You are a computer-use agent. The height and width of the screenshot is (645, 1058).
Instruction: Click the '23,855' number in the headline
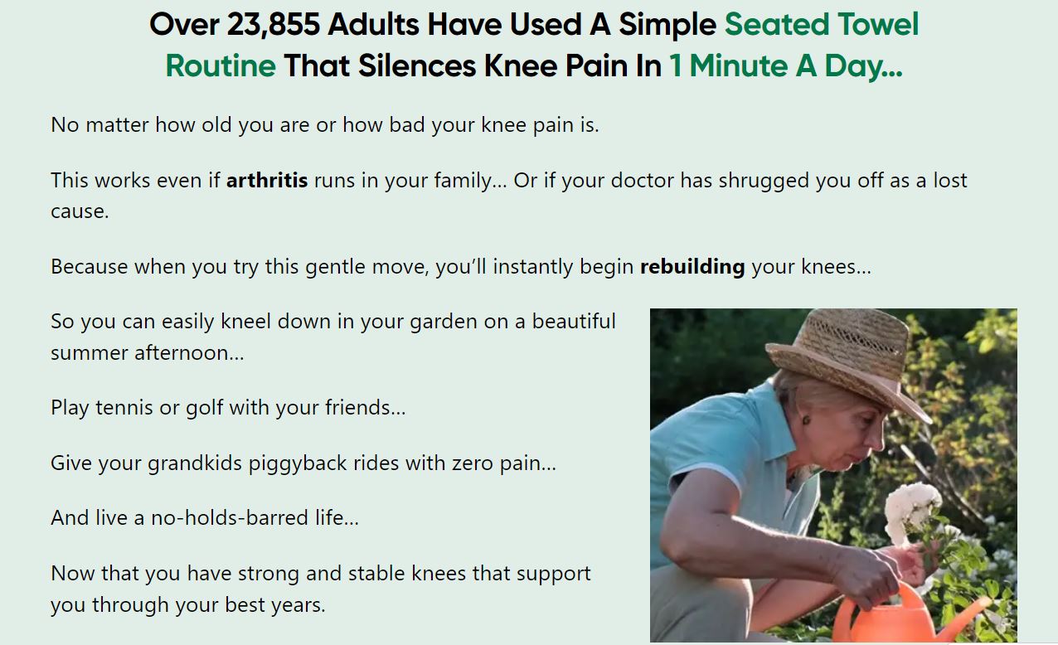[x=273, y=25]
